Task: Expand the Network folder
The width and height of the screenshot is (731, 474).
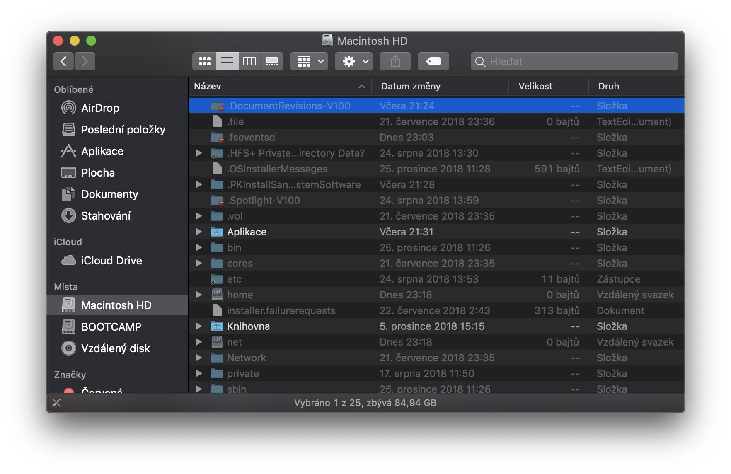Action: coord(199,358)
